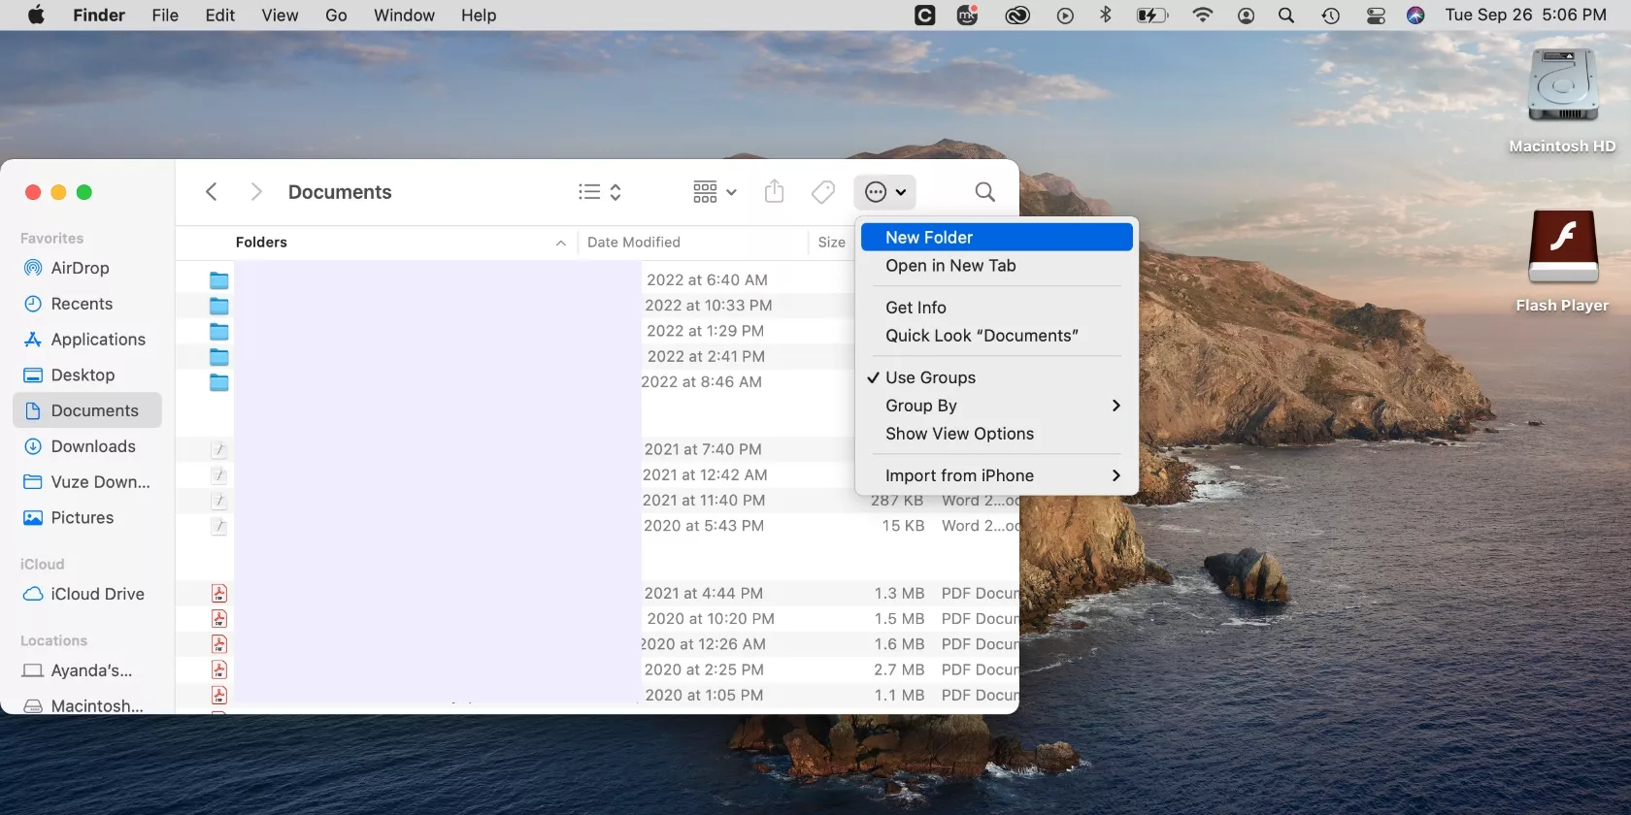The width and height of the screenshot is (1631, 815).
Task: Open the grouping options dropdown in toolbar
Action: click(x=715, y=192)
